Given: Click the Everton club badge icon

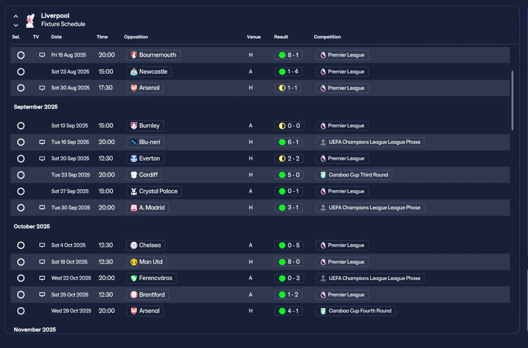Looking at the screenshot, I should pyautogui.click(x=134, y=159).
